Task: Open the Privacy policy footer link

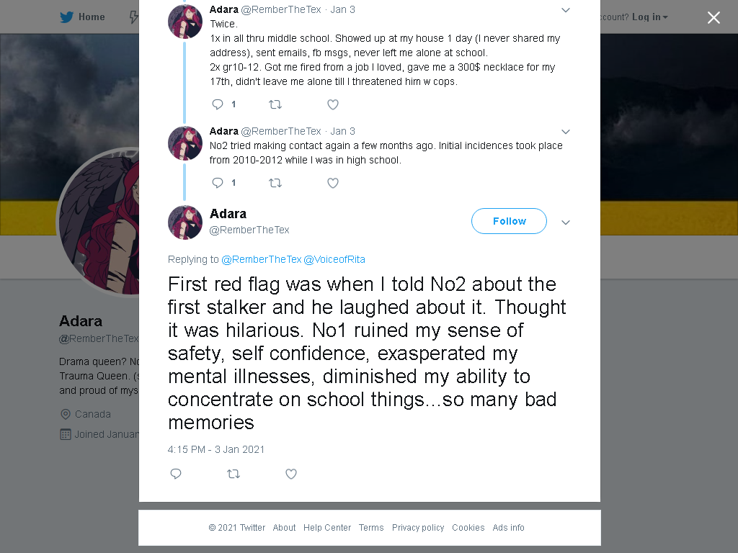Action: (418, 528)
